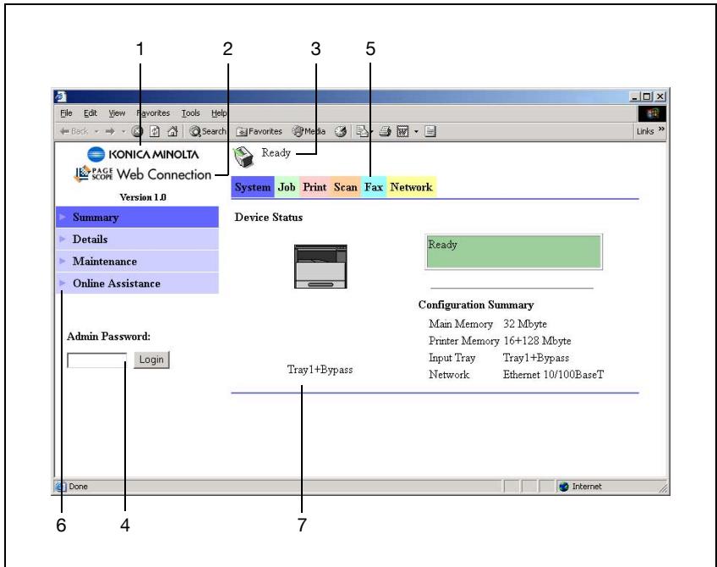Click the Admin Password input field
Image resolution: width=717 pixels, height=567 pixels.
[x=97, y=361]
